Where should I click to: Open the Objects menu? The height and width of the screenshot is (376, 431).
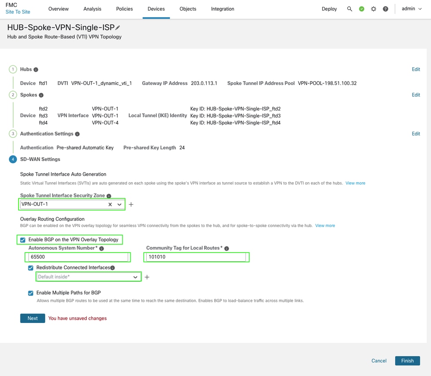click(x=188, y=9)
